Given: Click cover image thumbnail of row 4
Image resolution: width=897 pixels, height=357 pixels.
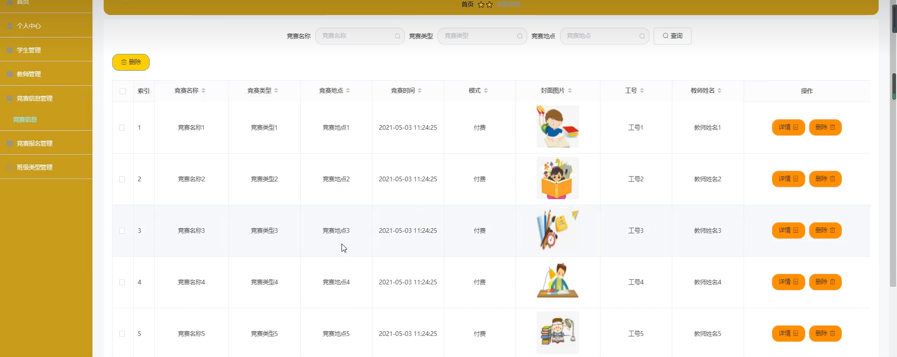Looking at the screenshot, I should click(x=558, y=281).
